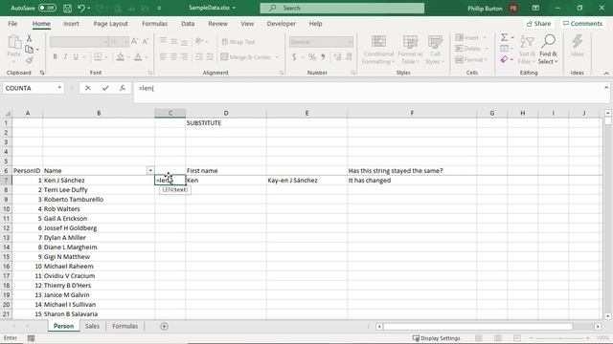The image size is (613, 344).
Task: Open the Number Format dropdown
Action: point(350,42)
